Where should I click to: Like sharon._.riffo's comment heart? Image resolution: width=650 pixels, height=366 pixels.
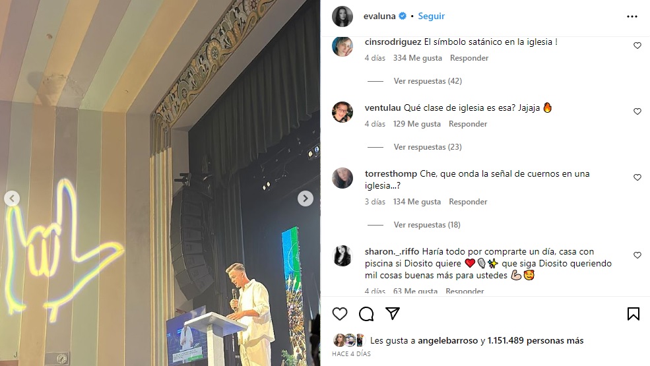(637, 255)
